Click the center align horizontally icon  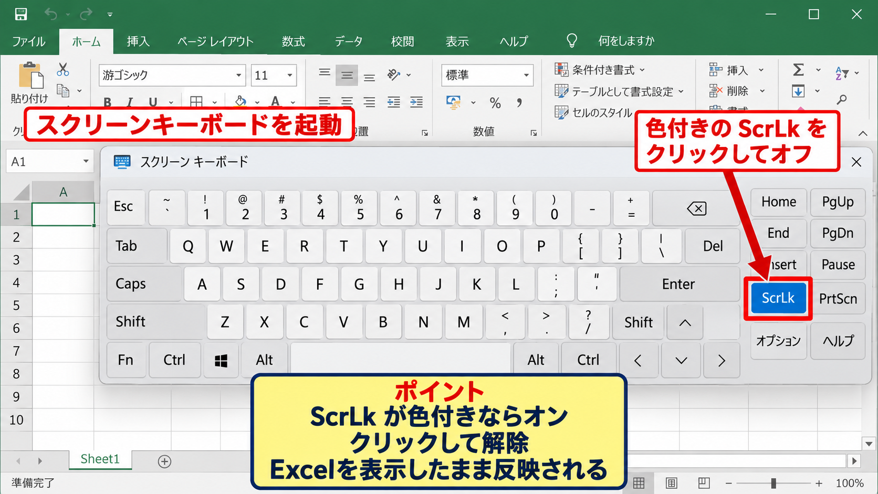coord(347,102)
